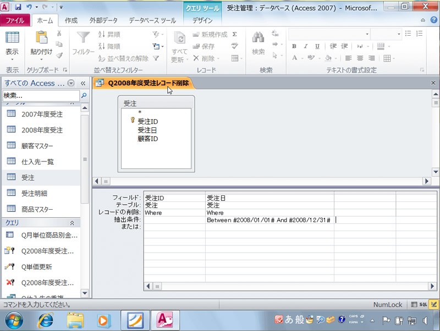440x331 pixels.
Task: Click the Between criteria cell
Action: coord(269,220)
